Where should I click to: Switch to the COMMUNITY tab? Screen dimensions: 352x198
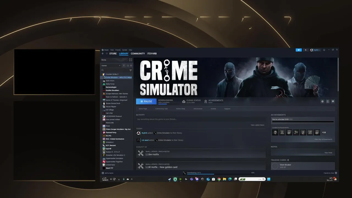coord(138,54)
